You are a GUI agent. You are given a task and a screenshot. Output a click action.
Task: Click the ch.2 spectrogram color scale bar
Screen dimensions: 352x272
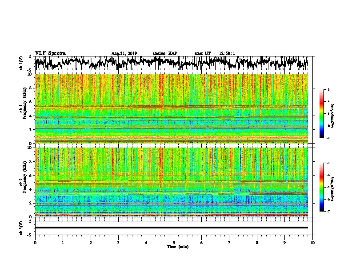coord(322,187)
